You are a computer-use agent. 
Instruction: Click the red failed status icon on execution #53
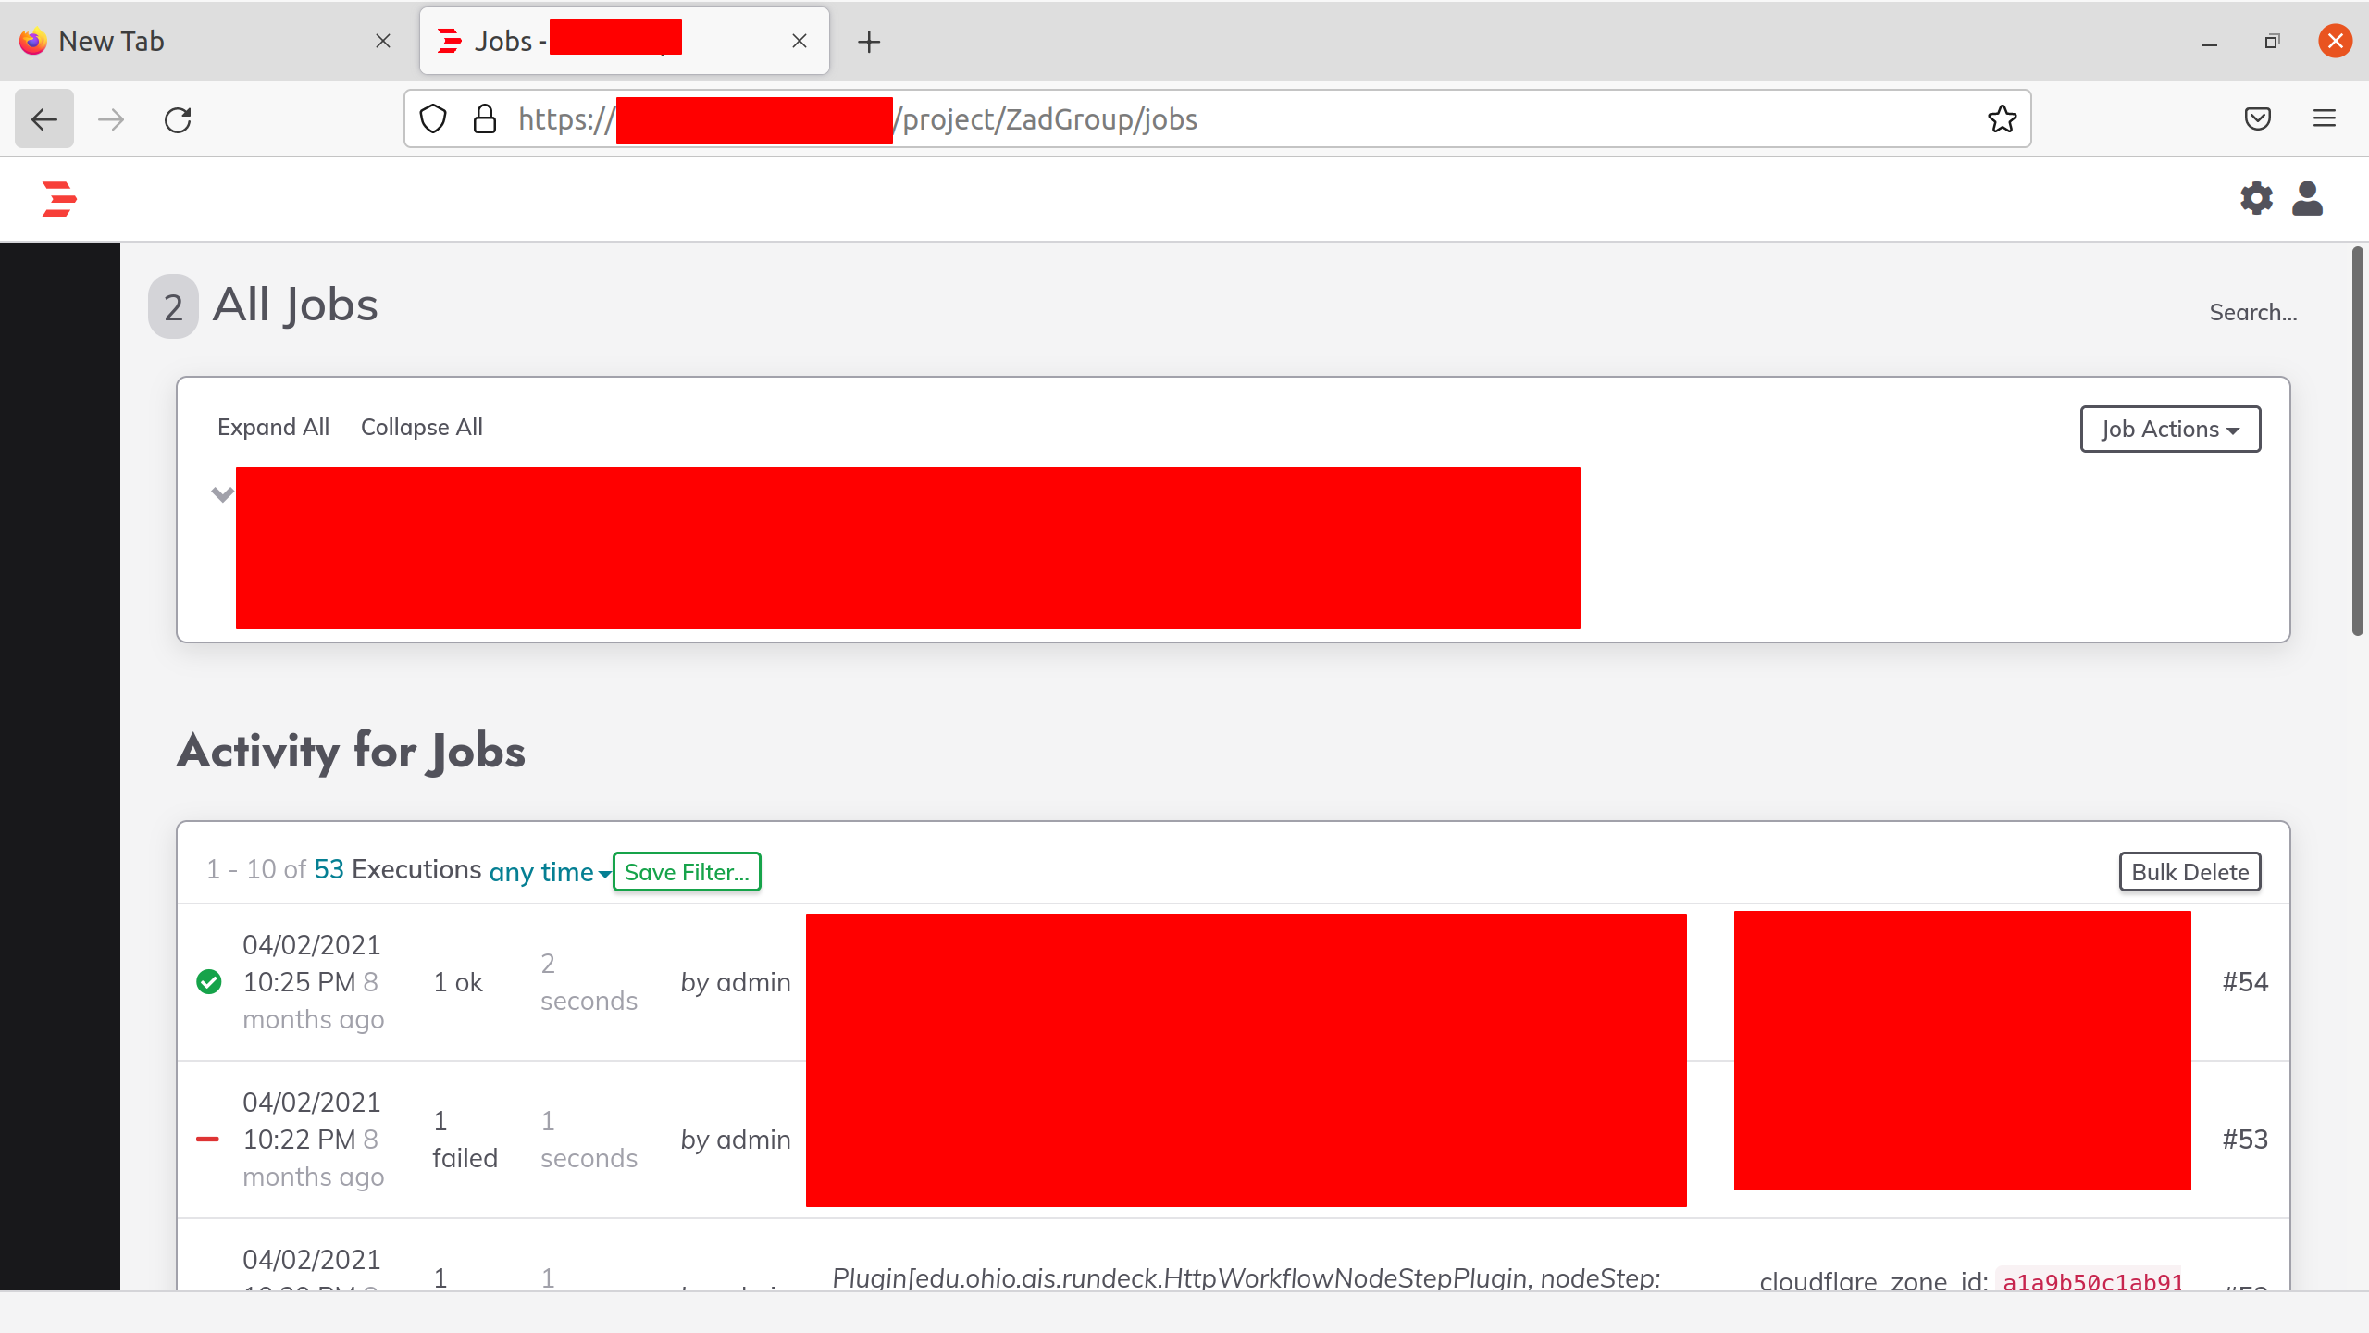click(209, 1140)
